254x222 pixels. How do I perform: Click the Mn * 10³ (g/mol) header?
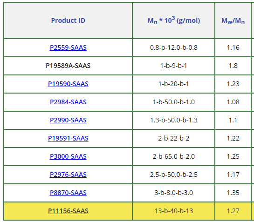(174, 20)
